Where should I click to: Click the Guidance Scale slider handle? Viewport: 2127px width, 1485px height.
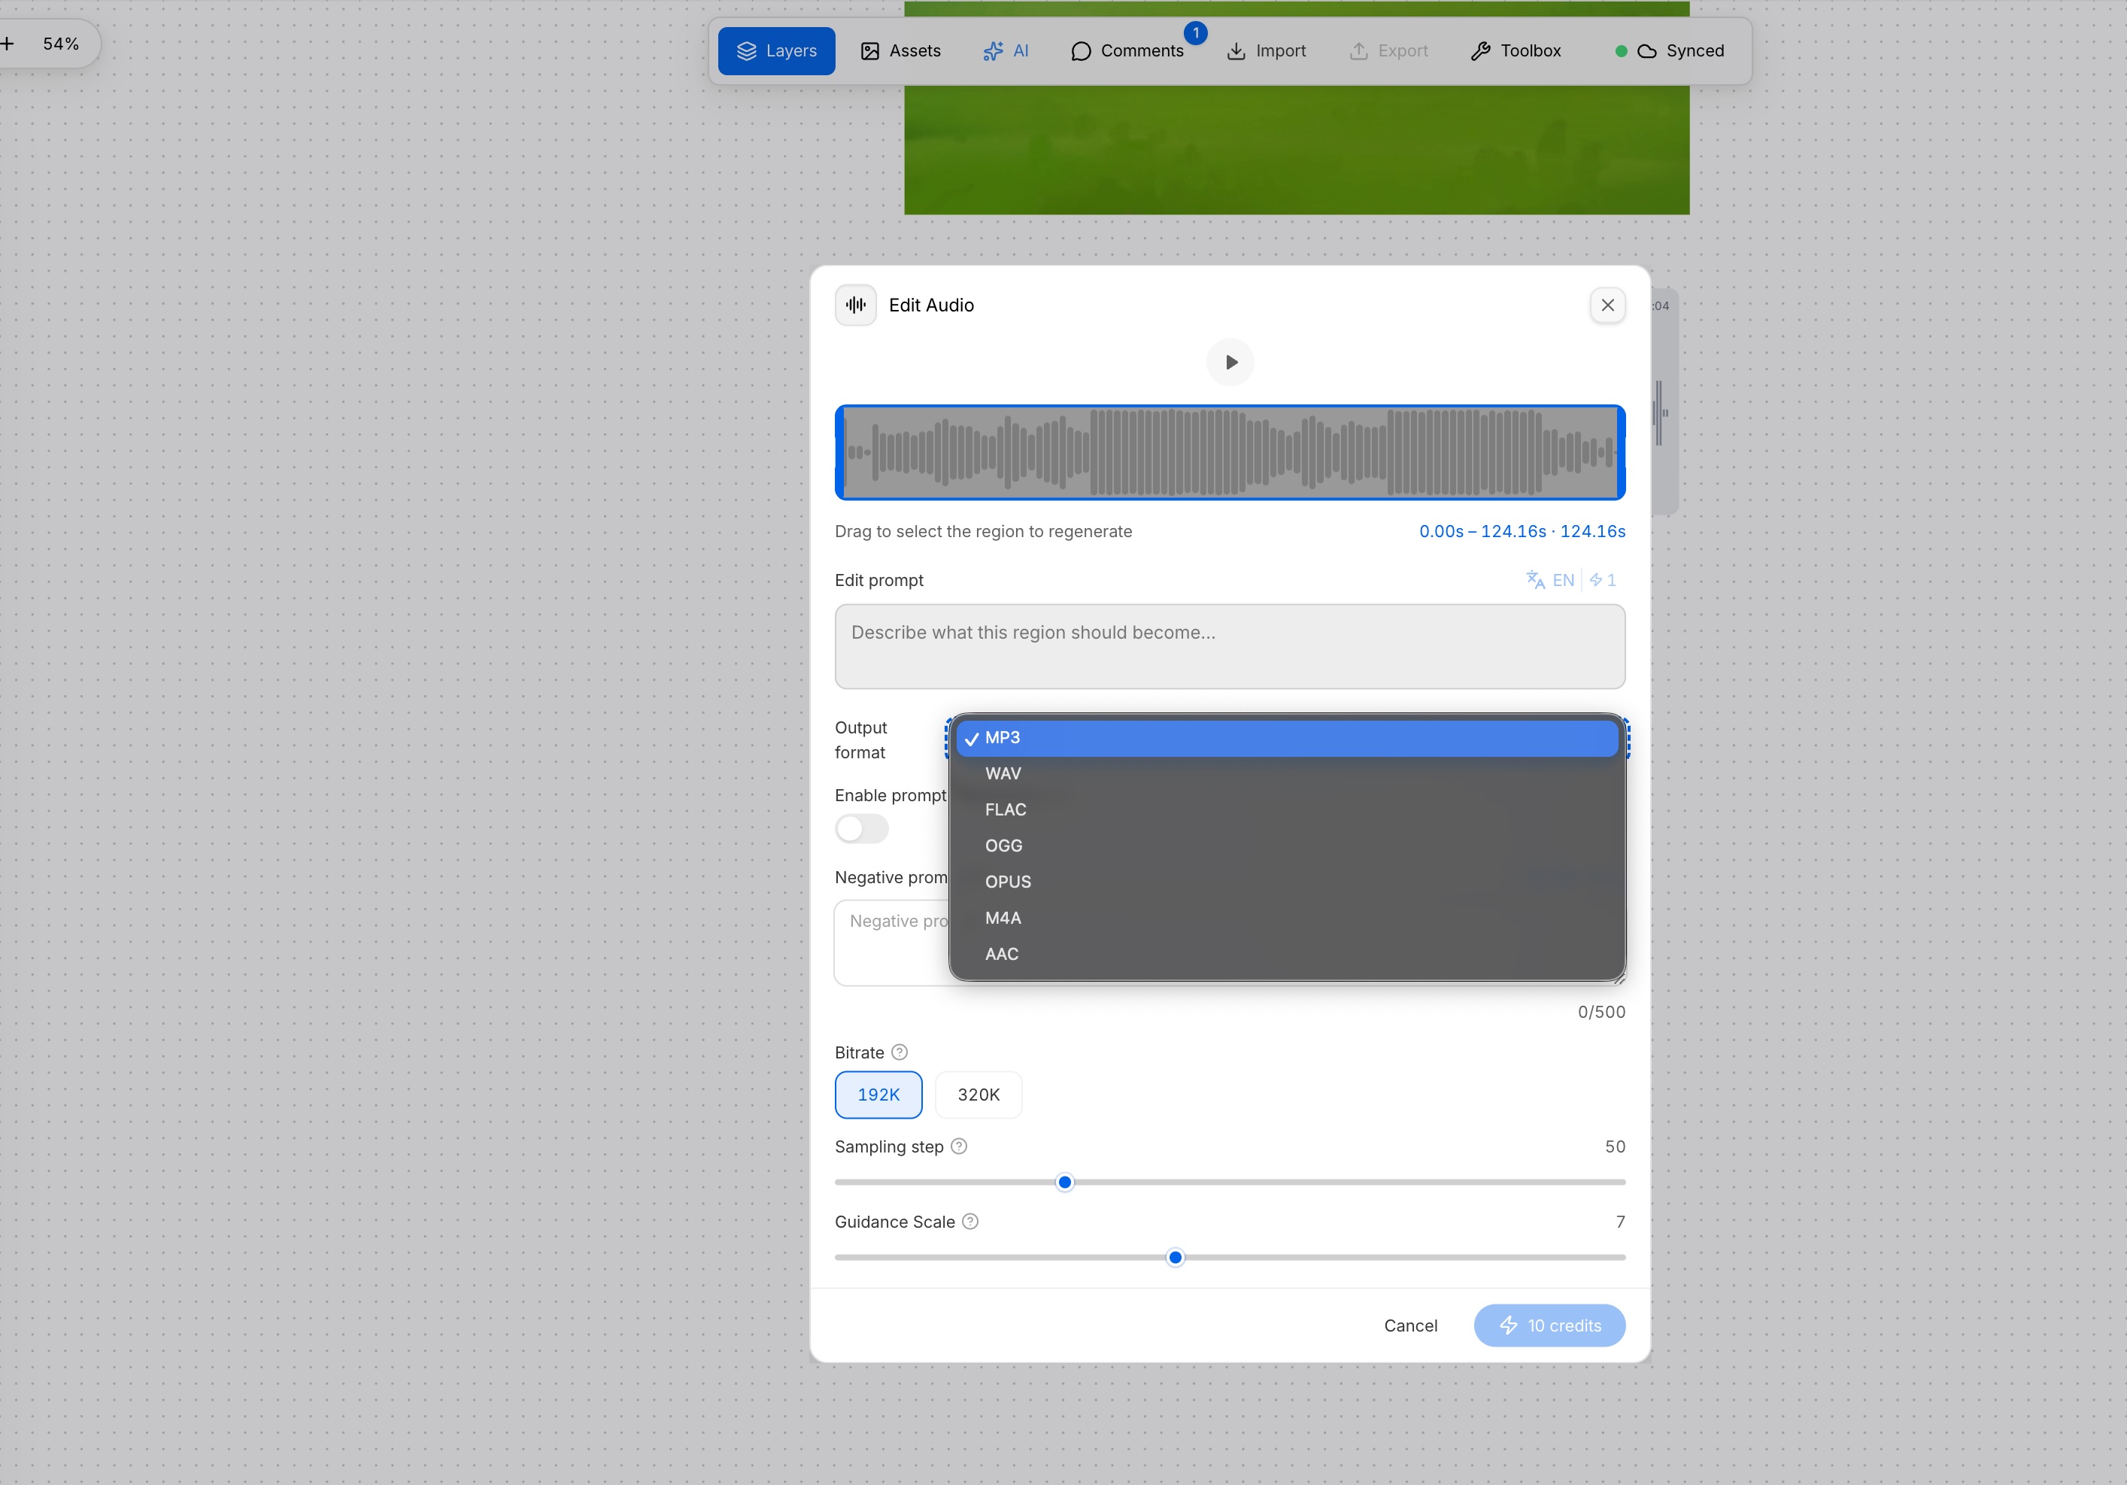coord(1175,1257)
